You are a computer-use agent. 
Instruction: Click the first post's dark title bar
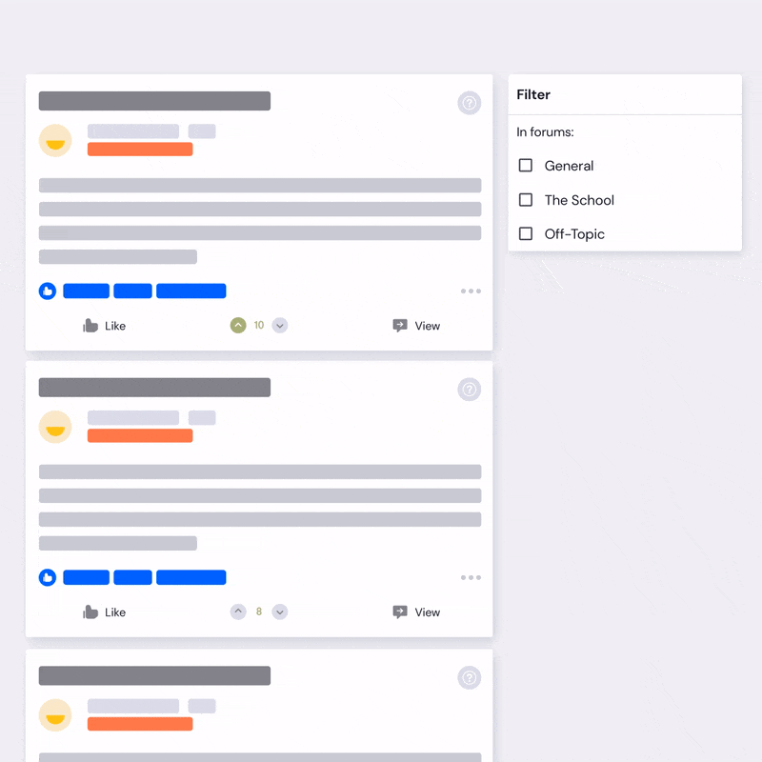tap(154, 101)
